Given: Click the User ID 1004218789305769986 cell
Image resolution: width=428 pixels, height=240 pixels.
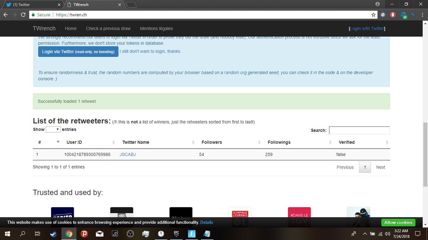Looking at the screenshot, I should [87, 155].
